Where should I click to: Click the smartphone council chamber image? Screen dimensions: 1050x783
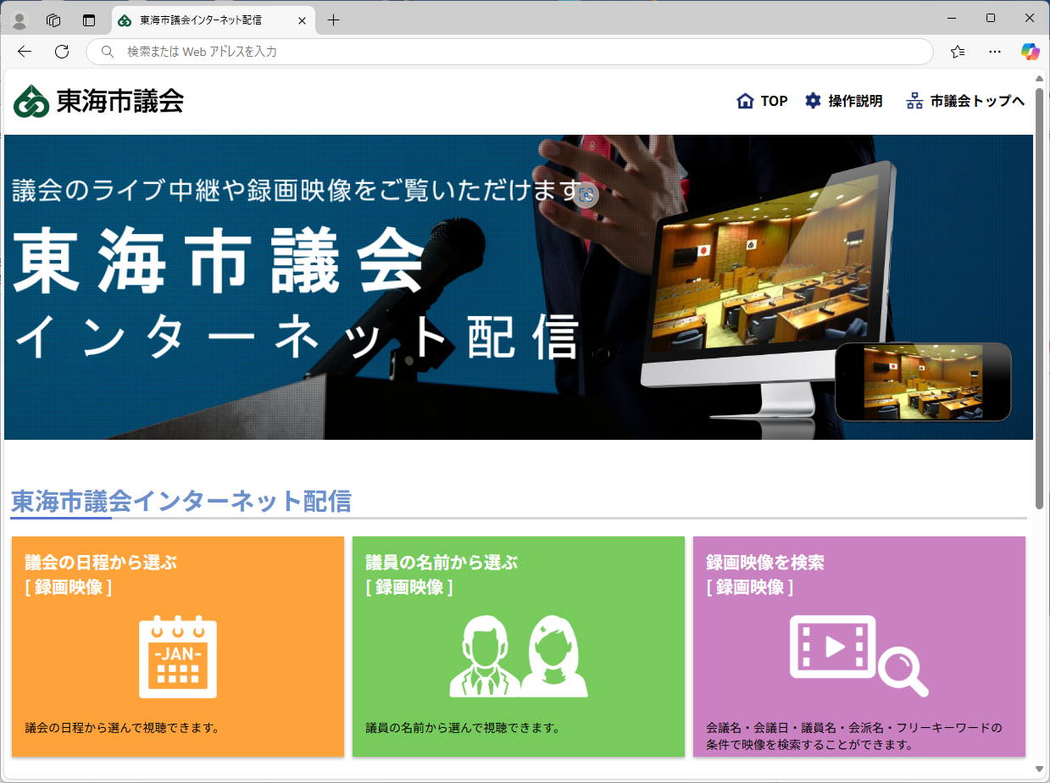(923, 381)
